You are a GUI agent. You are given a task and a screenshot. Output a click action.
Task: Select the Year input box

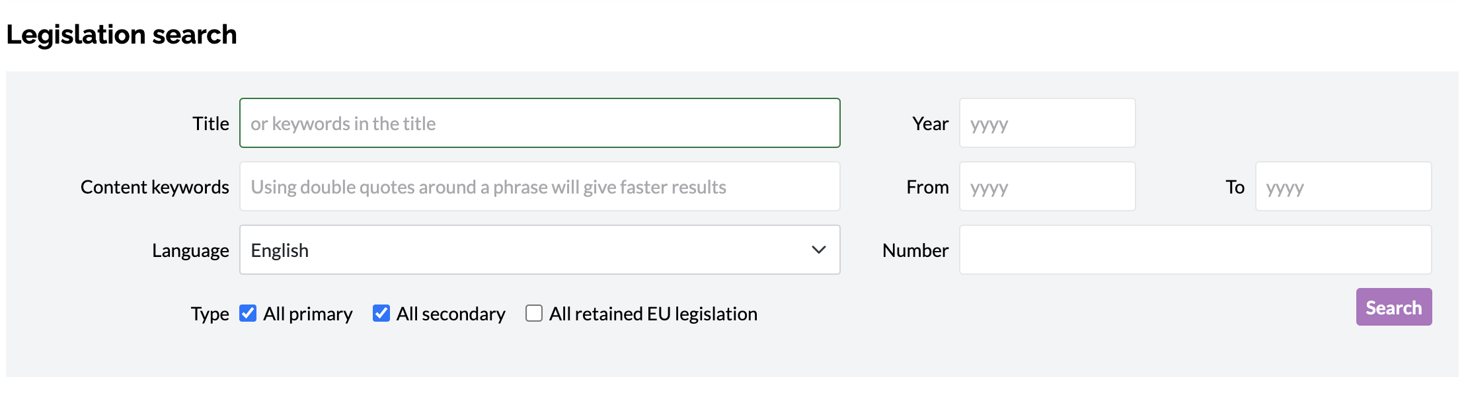[1047, 123]
